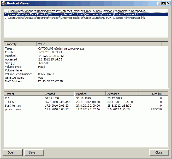Click the Save... button
The width and height of the screenshot is (172, 159).
pos(34,152)
